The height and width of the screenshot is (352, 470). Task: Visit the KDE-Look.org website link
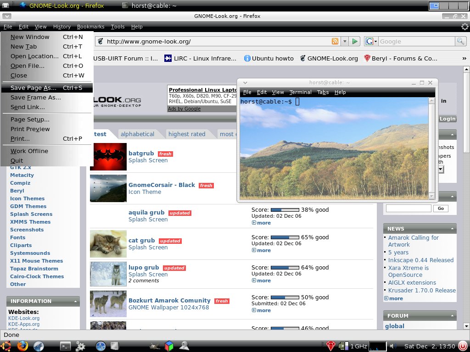point(24,318)
